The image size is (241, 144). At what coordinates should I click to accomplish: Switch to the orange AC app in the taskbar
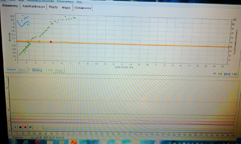click(x=73, y=142)
